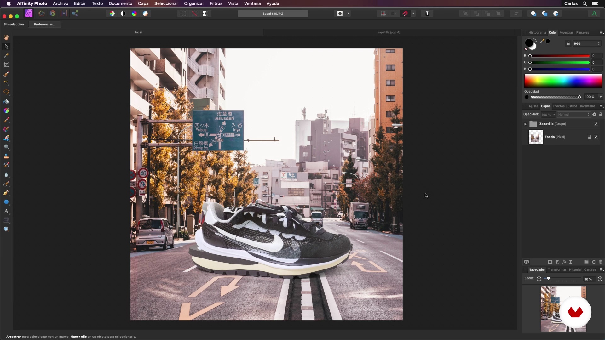Select the Mesh Warp tool
This screenshot has height=340, width=605.
[6, 220]
